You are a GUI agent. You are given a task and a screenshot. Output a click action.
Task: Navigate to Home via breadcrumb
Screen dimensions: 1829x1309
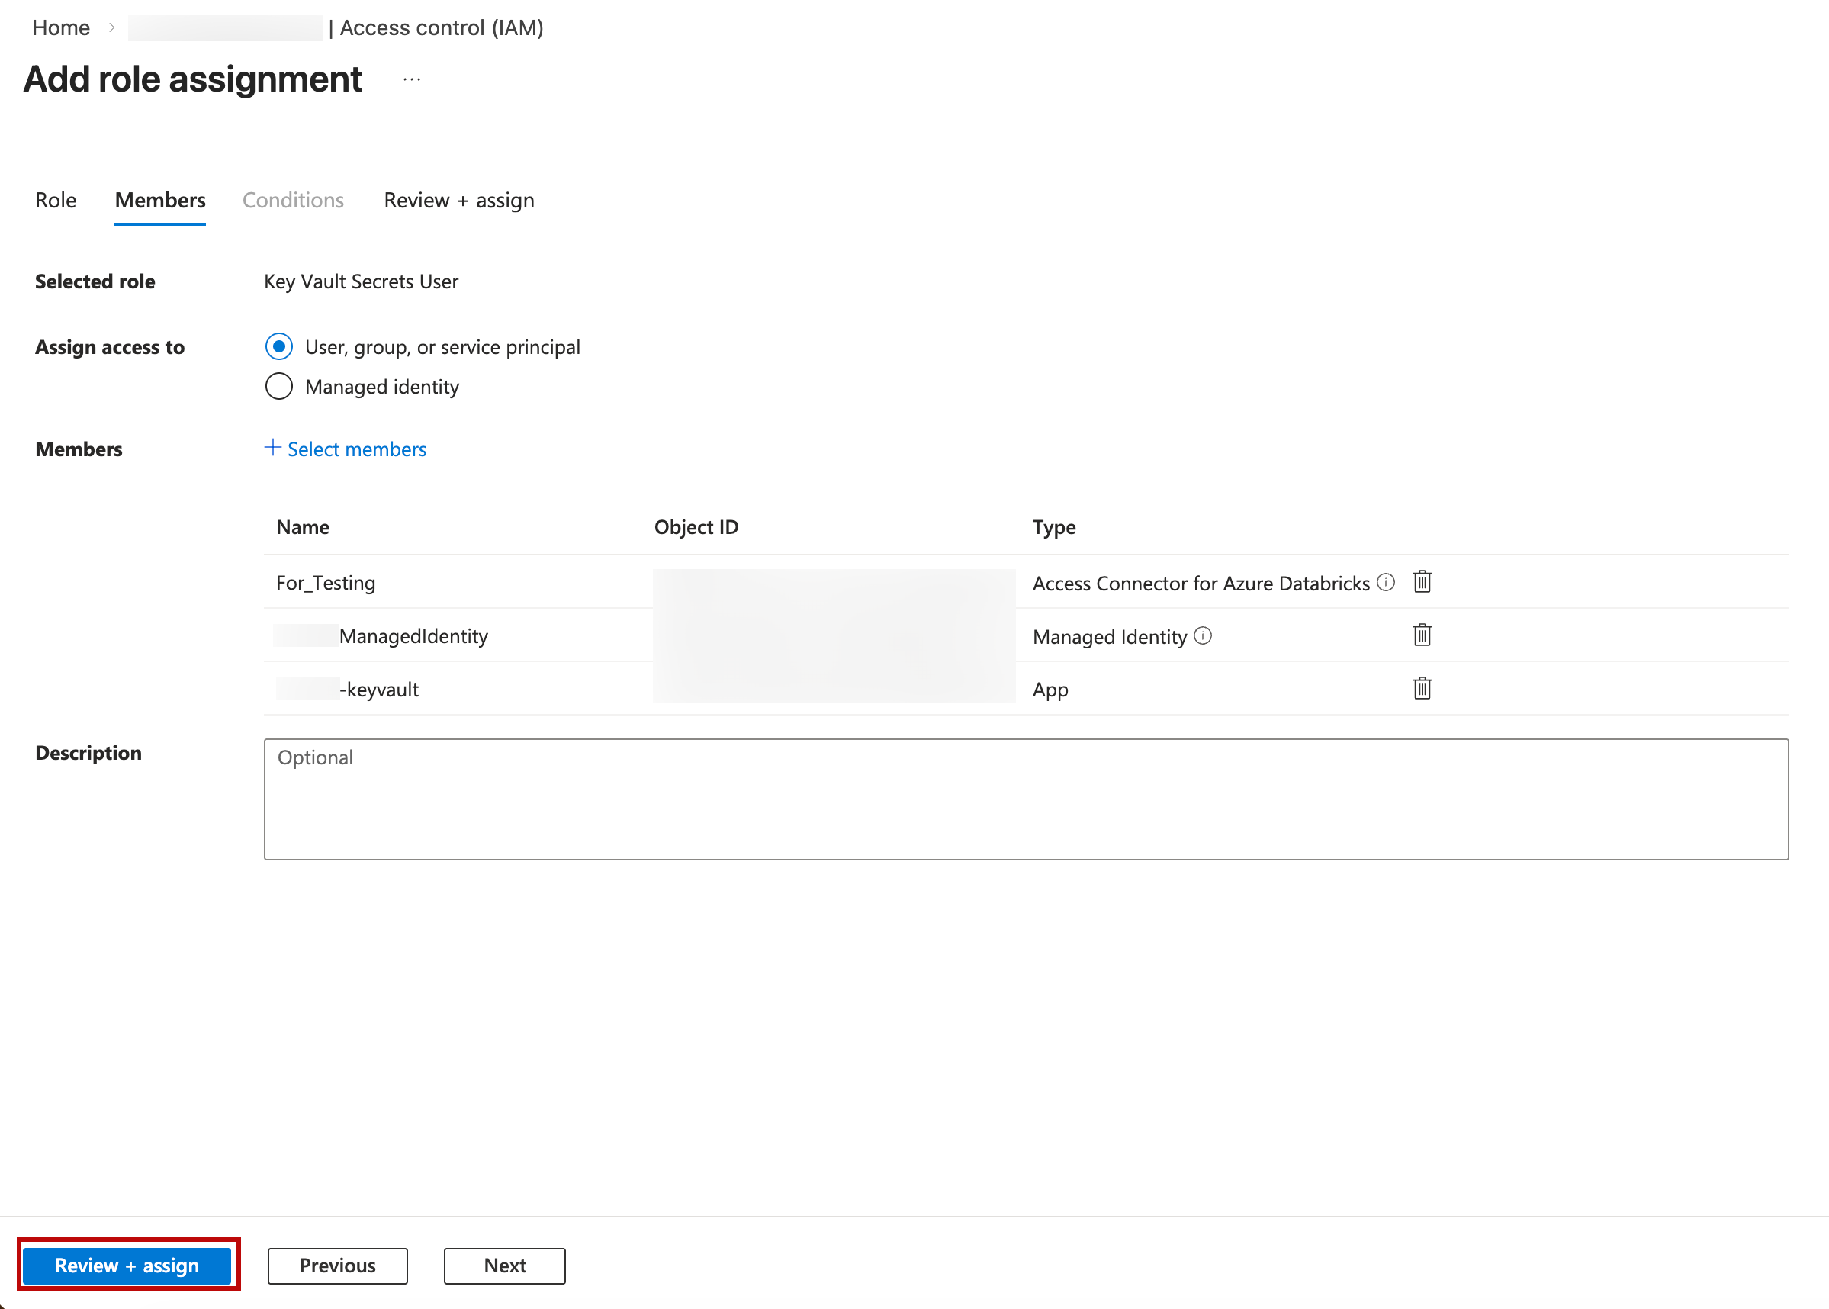(60, 27)
